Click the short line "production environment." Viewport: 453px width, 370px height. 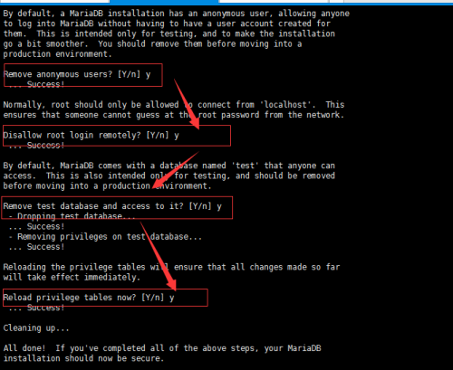click(58, 54)
